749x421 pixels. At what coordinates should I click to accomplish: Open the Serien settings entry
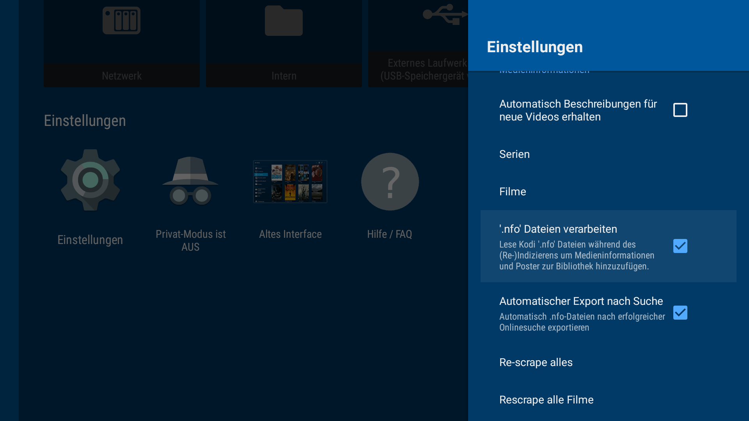pos(515,154)
